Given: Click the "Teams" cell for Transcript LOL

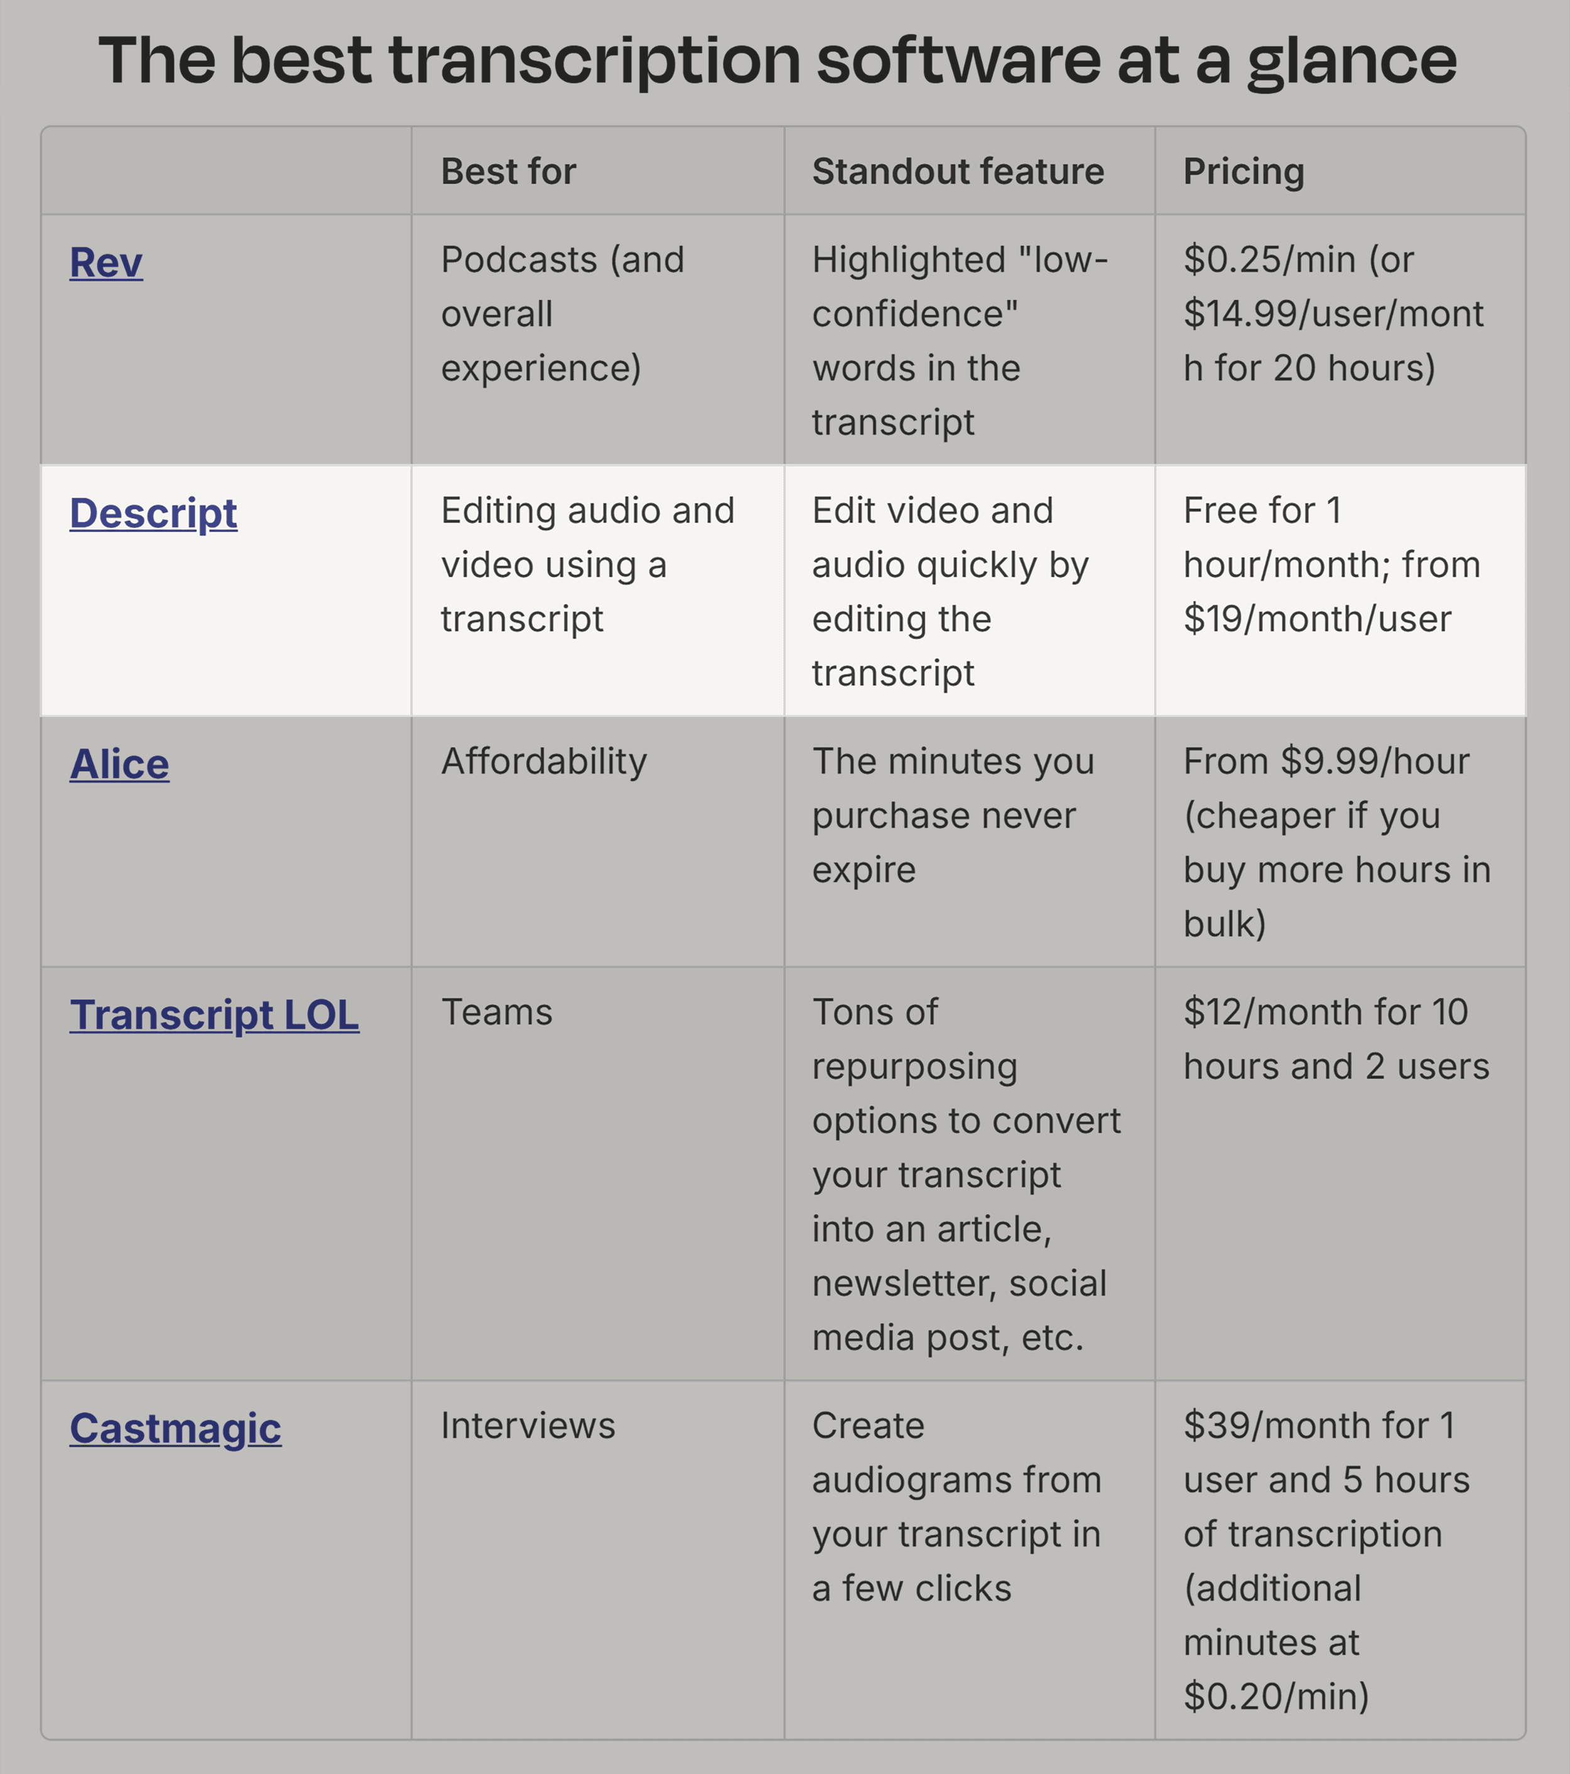Looking at the screenshot, I should (496, 1012).
